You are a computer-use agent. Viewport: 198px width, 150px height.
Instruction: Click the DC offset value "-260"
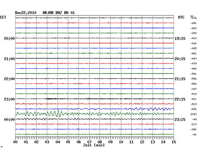pyautogui.click(x=193, y=129)
